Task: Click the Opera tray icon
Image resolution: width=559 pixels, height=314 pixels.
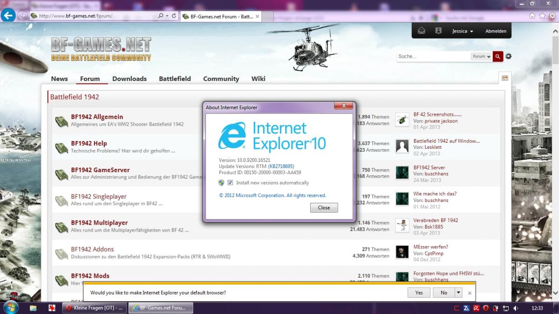Action: (x=486, y=307)
